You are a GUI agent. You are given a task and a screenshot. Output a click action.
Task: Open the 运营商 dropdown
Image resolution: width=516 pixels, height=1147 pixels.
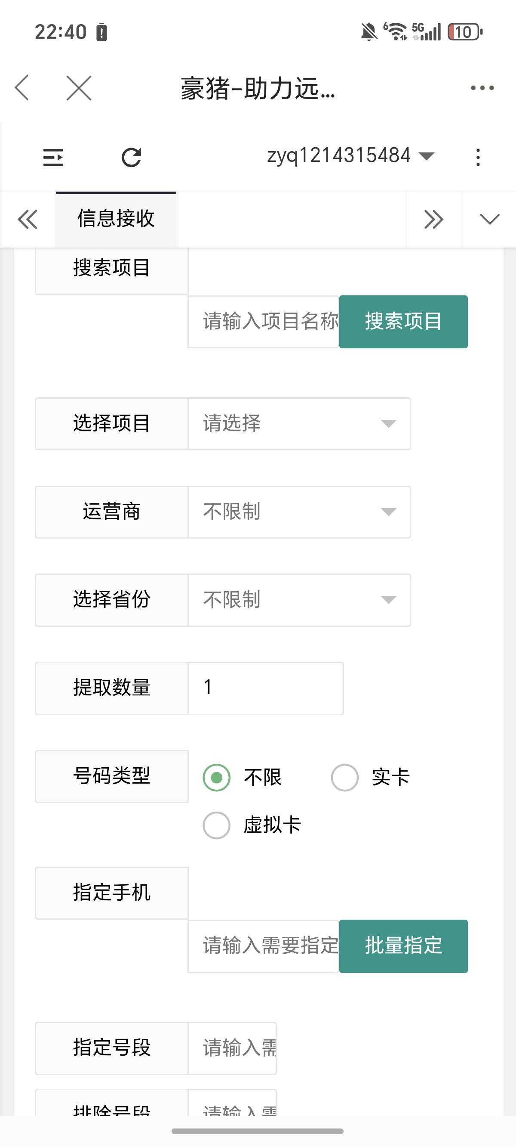point(299,512)
